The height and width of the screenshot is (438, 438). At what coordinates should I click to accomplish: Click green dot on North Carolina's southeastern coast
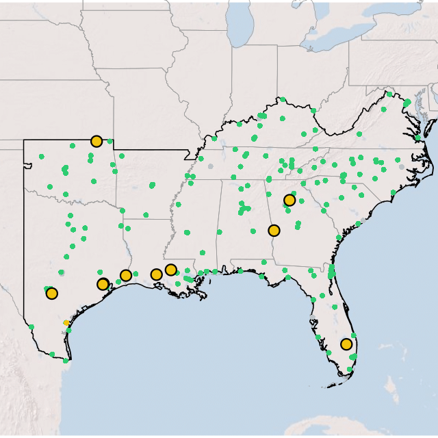click(x=394, y=192)
